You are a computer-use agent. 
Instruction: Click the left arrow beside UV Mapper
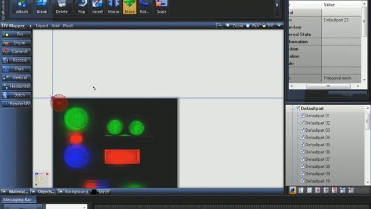tap(31, 26)
